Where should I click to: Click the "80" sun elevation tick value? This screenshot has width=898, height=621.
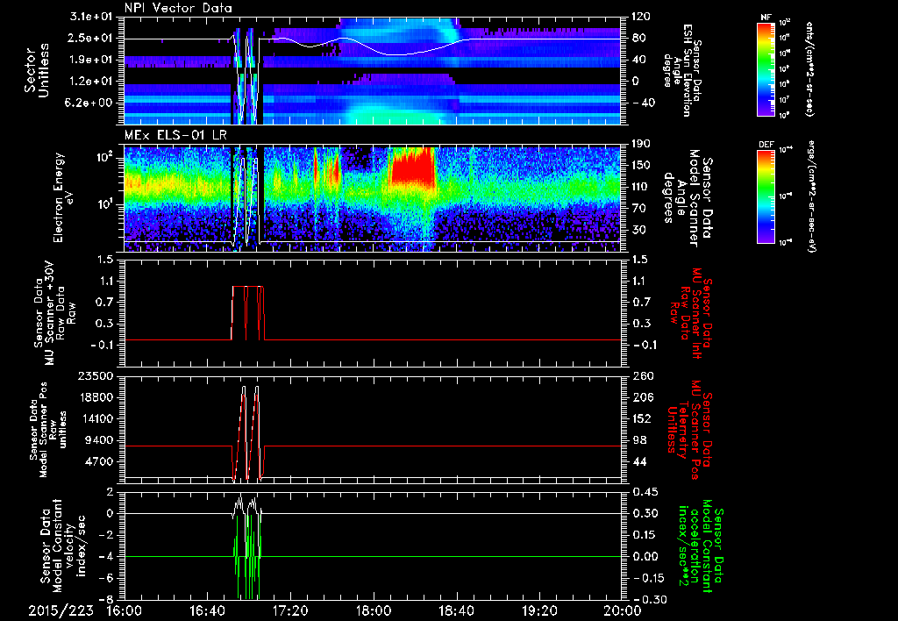click(x=639, y=39)
